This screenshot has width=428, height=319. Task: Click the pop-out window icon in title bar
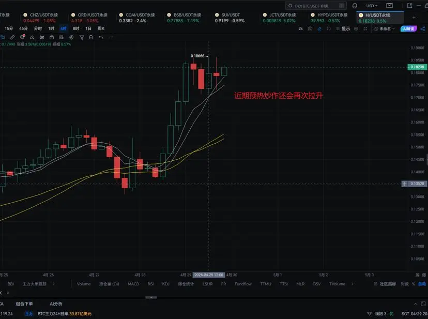click(409, 6)
